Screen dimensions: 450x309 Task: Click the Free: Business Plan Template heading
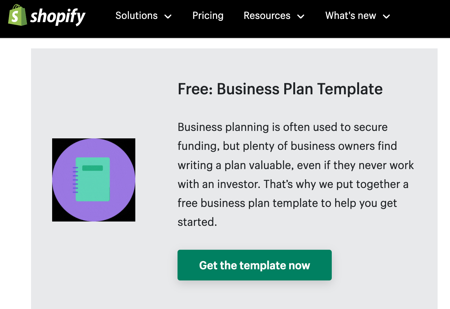280,89
